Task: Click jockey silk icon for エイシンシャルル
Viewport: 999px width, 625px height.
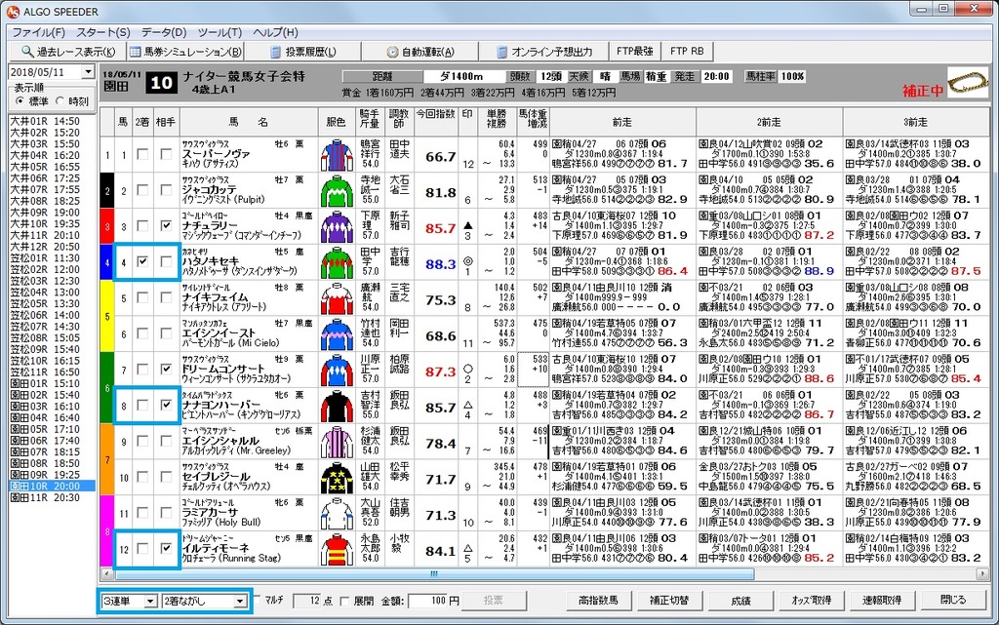Action: coord(337,443)
